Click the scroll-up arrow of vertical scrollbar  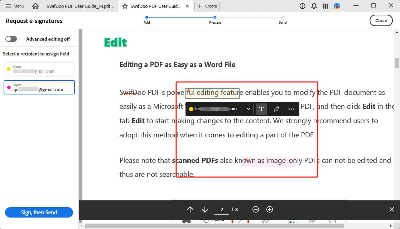397,33
